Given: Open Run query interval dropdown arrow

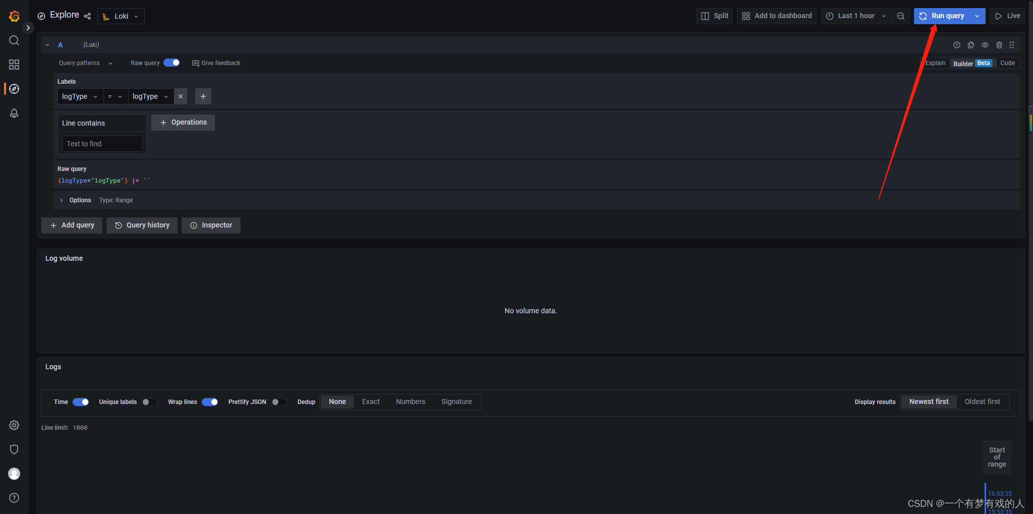Looking at the screenshot, I should pos(977,16).
